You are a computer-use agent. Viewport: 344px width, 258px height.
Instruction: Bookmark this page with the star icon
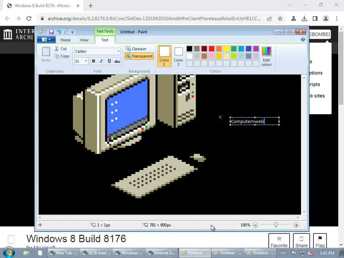280,19
